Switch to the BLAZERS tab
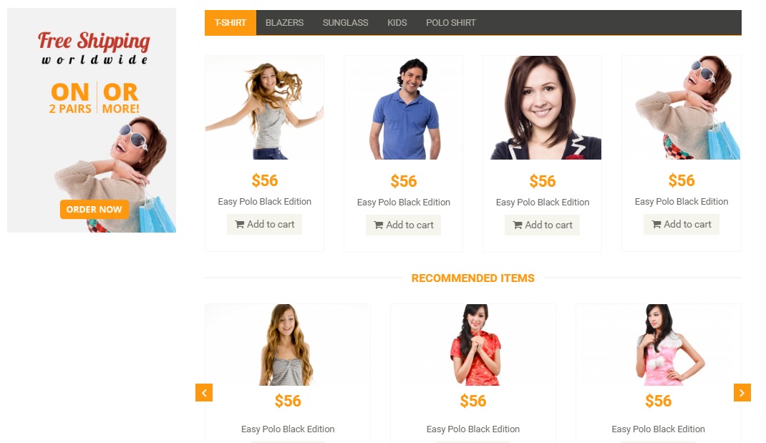The width and height of the screenshot is (766, 443). pos(284,22)
